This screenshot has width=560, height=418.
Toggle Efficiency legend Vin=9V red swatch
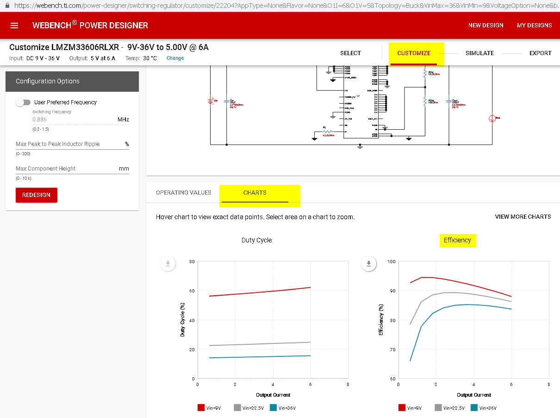[402, 408]
